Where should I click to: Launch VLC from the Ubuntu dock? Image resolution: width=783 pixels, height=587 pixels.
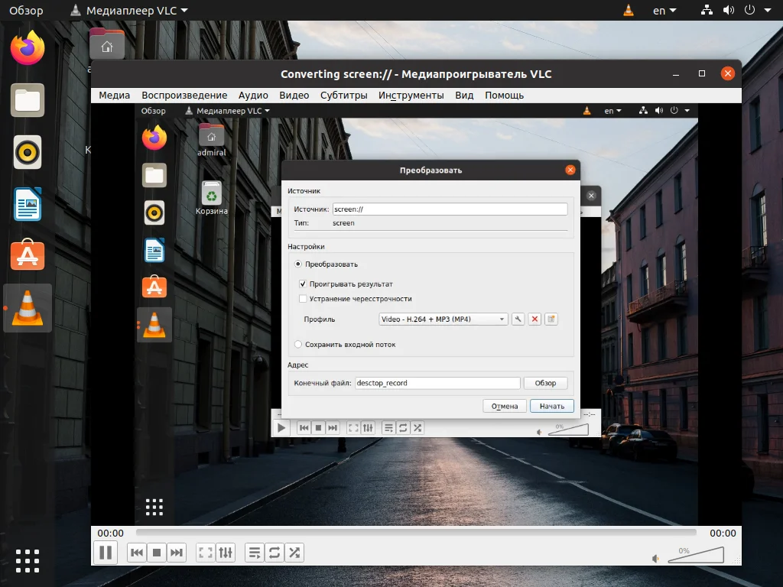pyautogui.click(x=28, y=308)
